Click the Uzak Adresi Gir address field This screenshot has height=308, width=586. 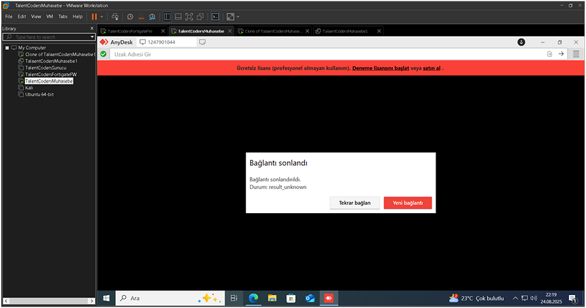[328, 54]
